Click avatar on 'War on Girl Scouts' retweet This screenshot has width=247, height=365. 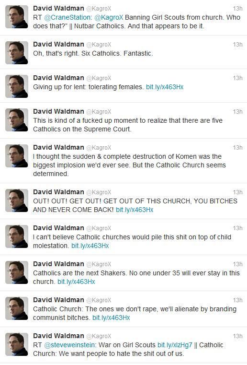point(16,344)
